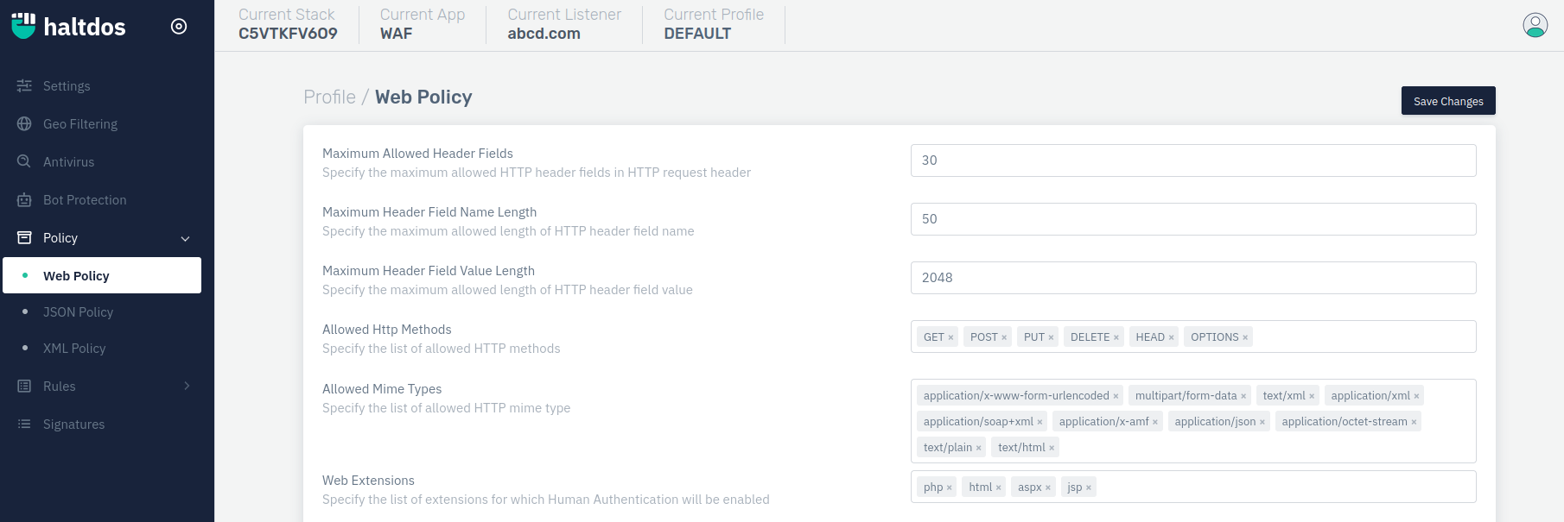
Task: Toggle the sidebar target circle icon
Action: [179, 26]
